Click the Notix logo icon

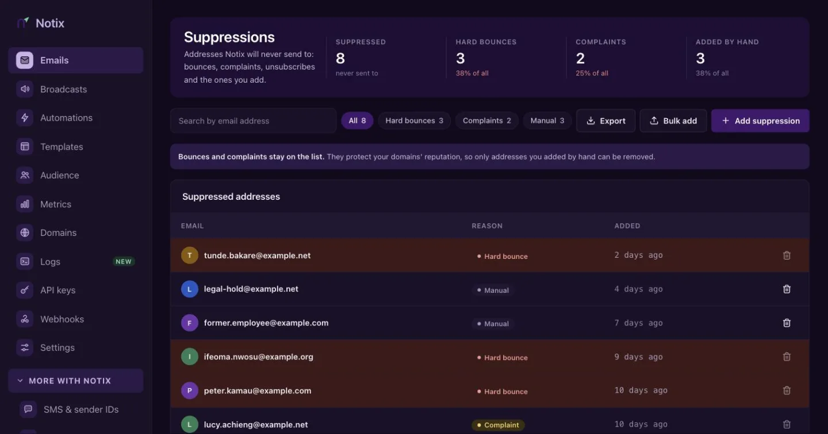pos(23,23)
